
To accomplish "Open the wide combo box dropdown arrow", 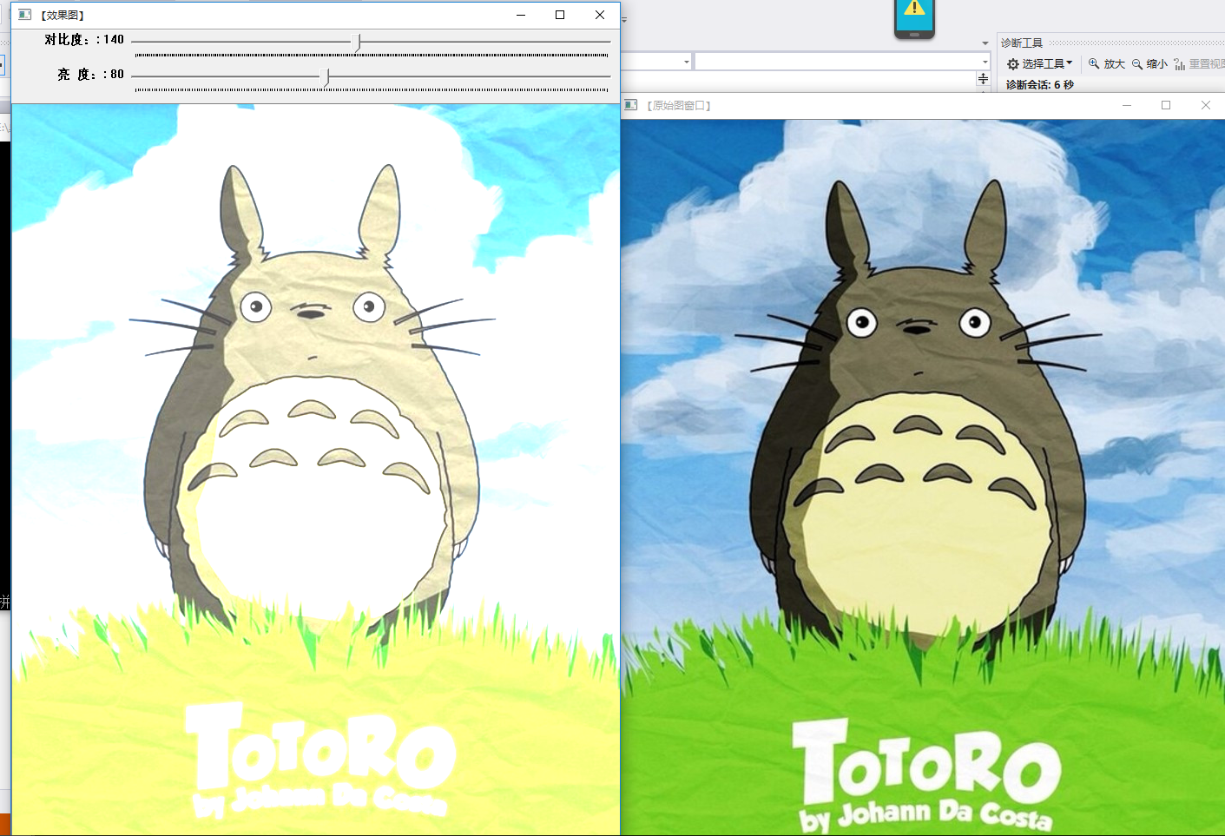I will pos(985,62).
